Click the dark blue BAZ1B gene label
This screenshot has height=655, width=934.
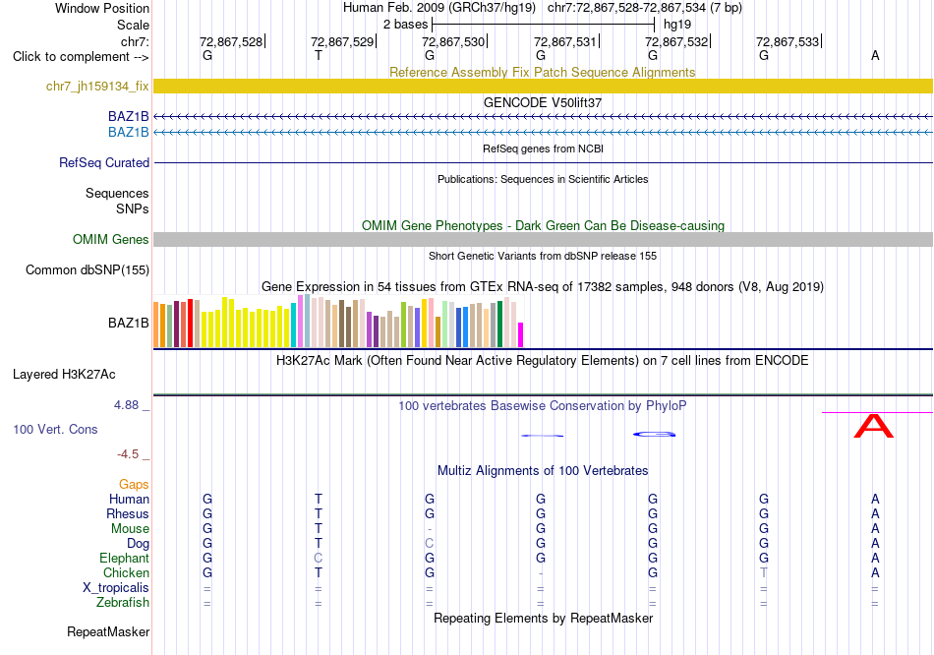[x=128, y=116]
